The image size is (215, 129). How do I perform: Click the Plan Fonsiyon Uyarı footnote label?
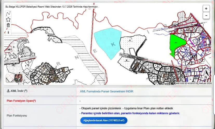pyautogui.click(x=21, y=101)
